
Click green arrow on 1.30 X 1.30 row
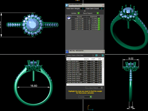click(x=99, y=27)
